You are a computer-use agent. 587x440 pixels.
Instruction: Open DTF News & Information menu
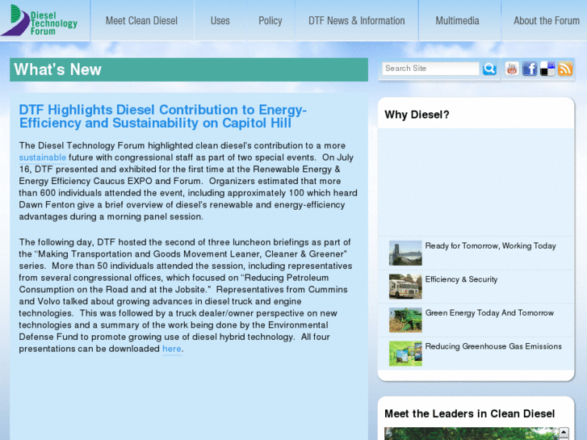tap(357, 21)
